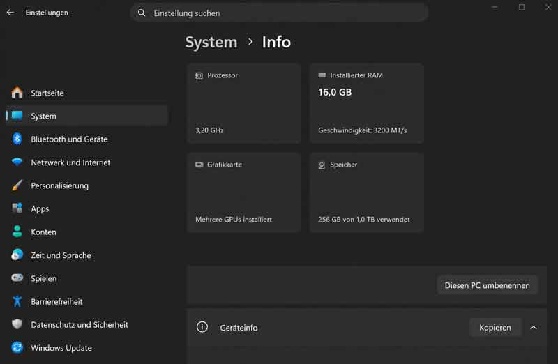Click the Installierter RAM icon
This screenshot has width=558, height=364.
322,75
